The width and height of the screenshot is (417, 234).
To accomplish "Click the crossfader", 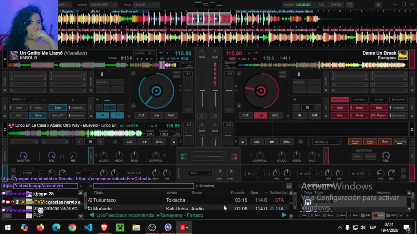I will tap(208, 157).
